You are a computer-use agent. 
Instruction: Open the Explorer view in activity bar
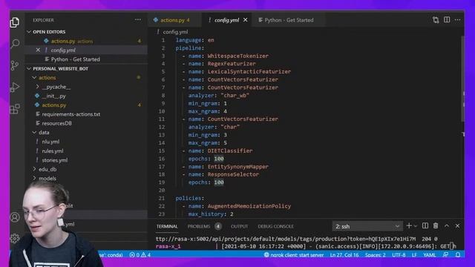coord(15,22)
